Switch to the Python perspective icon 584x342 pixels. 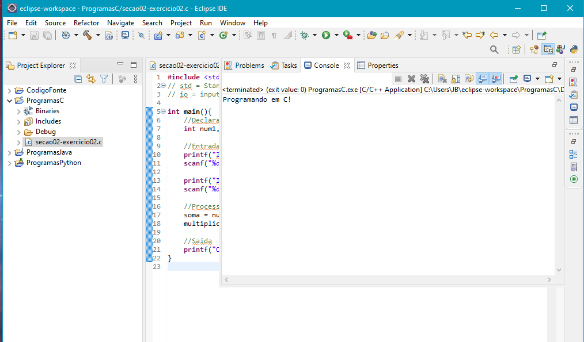(x=574, y=50)
